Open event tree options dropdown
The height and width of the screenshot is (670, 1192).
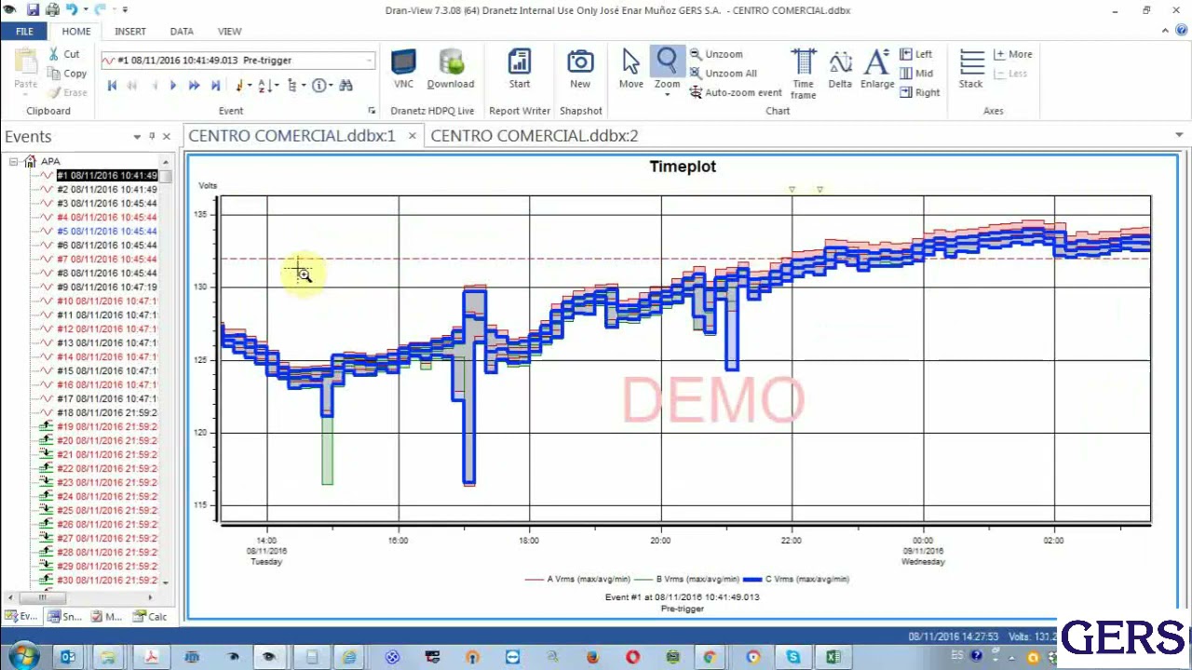click(295, 86)
